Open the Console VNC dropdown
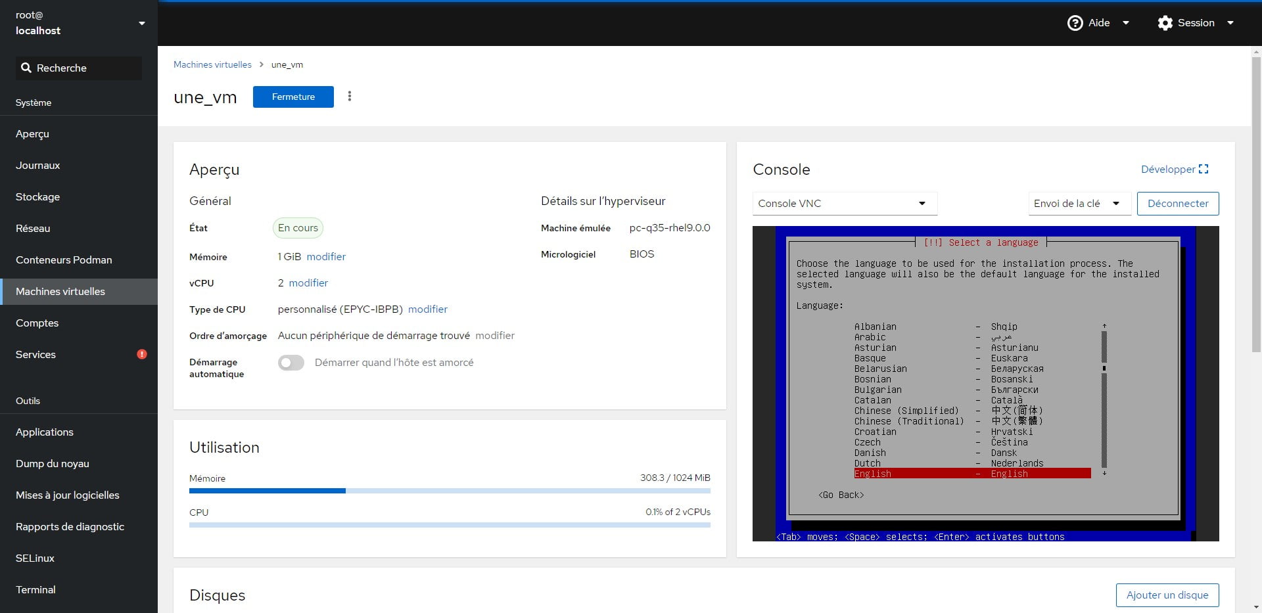This screenshot has width=1262, height=613. 845,204
